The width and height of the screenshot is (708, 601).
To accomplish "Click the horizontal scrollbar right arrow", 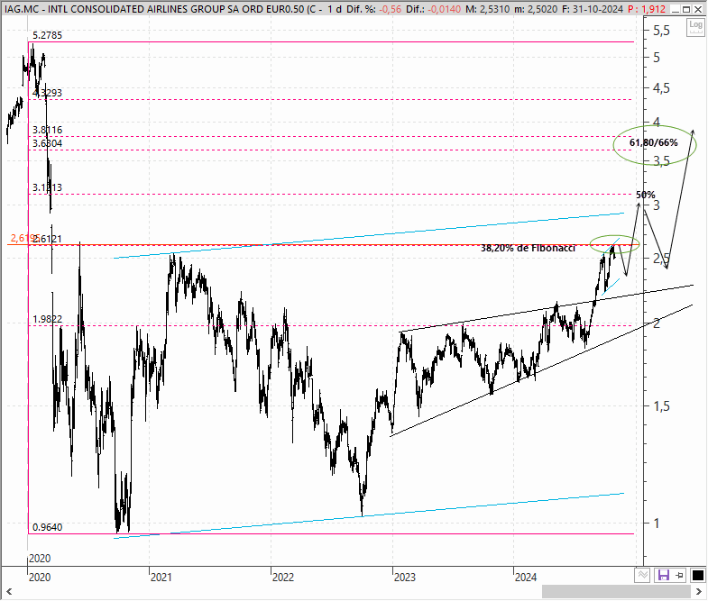I will [698, 591].
